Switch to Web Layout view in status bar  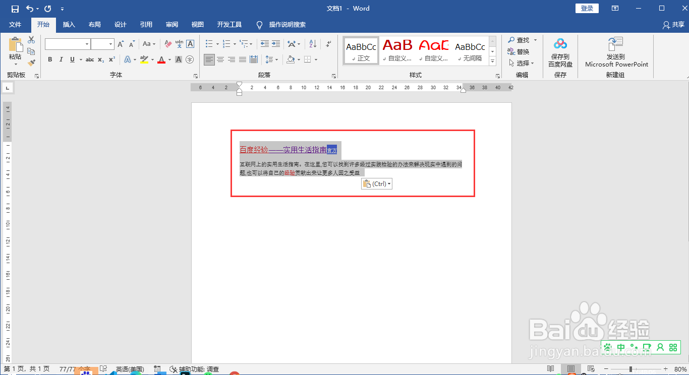coord(591,369)
